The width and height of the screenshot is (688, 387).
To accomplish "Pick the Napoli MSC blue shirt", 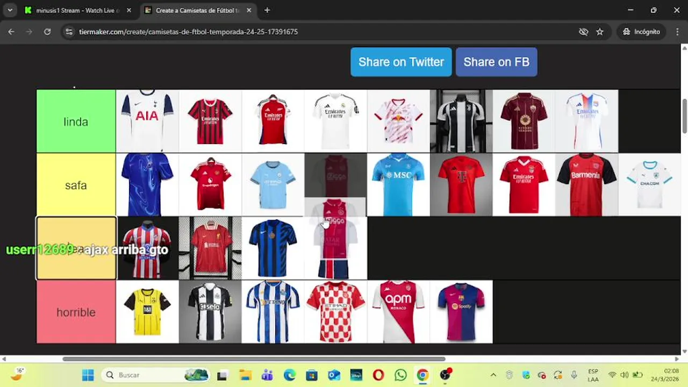I will tap(399, 184).
